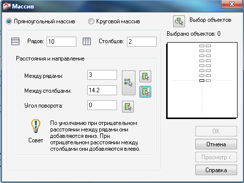Click the light bulb tip icon
Viewport: 244px width, 183px height.
[36, 126]
